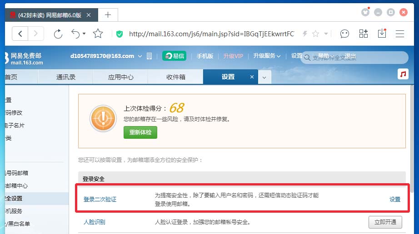
Task: Open the browser hamburger menu
Action: [x=400, y=34]
